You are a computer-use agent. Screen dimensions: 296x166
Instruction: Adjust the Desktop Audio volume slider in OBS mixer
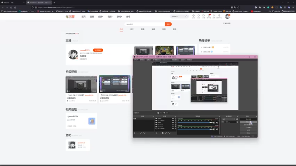point(195,129)
